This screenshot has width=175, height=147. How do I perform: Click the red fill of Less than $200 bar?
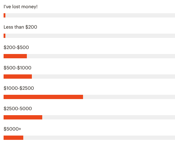point(5,36)
